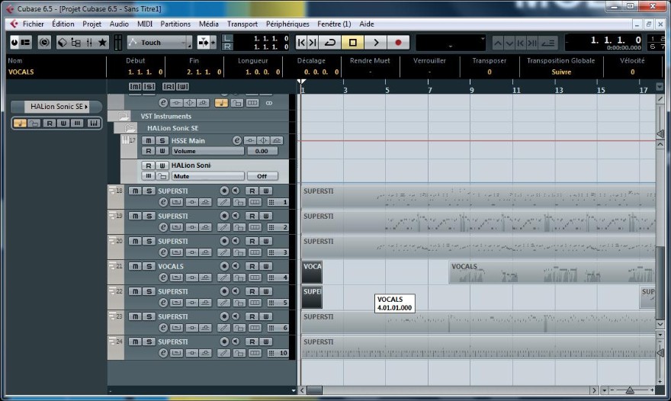The image size is (671, 401).
Task: Click the diamond-shaped Pool icon in toolbar
Action: [62, 42]
